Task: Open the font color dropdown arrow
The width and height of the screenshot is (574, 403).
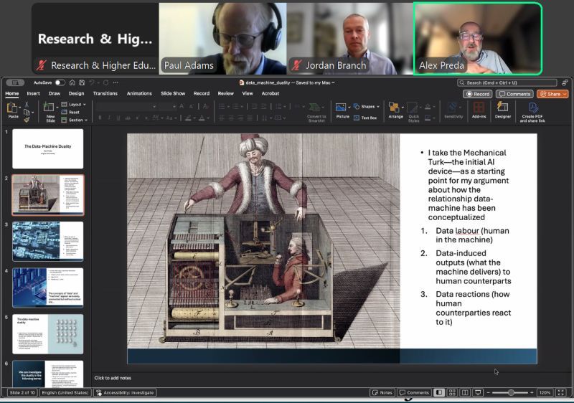Action: [x=207, y=118]
